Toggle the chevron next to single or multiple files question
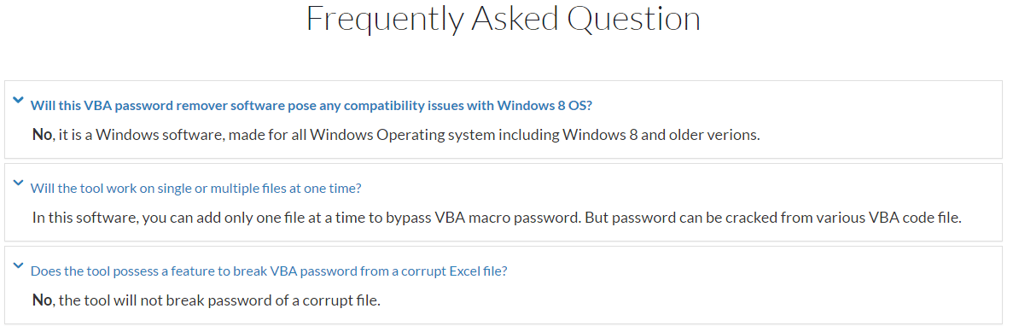This screenshot has height=332, width=1013. point(18,183)
